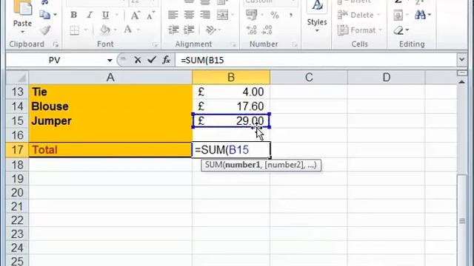The height and width of the screenshot is (266, 474).
Task: Open the Styles gallery button
Action: point(317,16)
